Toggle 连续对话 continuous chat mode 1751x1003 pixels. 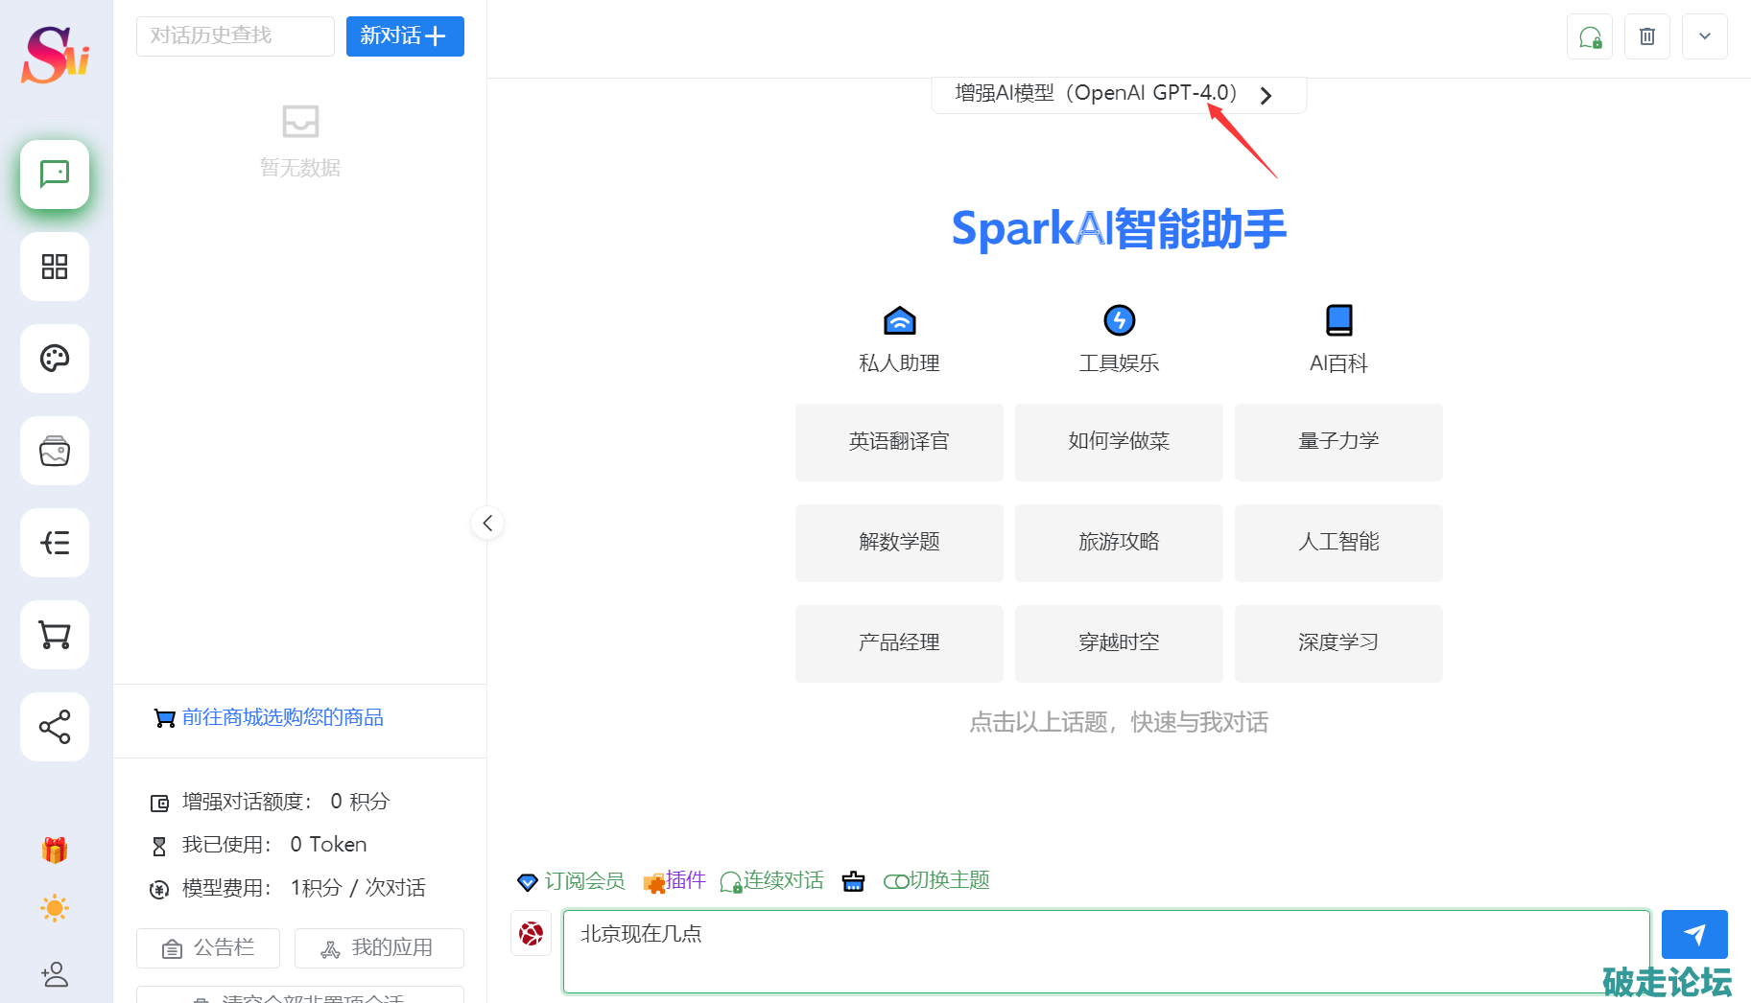pyautogui.click(x=772, y=880)
